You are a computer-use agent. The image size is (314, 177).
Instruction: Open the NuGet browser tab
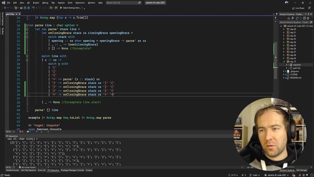[x=12, y=170]
